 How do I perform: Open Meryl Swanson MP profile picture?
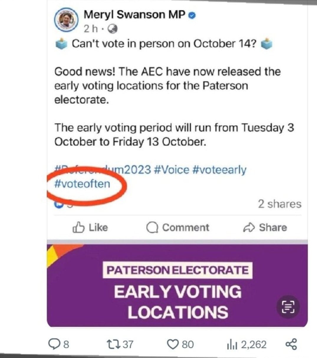click(x=66, y=21)
